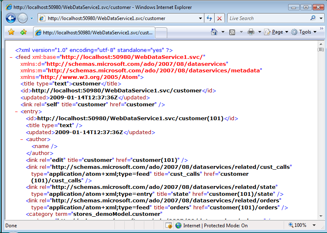Collapse the feed root XML node
327x233 pixels.
tap(11, 57)
